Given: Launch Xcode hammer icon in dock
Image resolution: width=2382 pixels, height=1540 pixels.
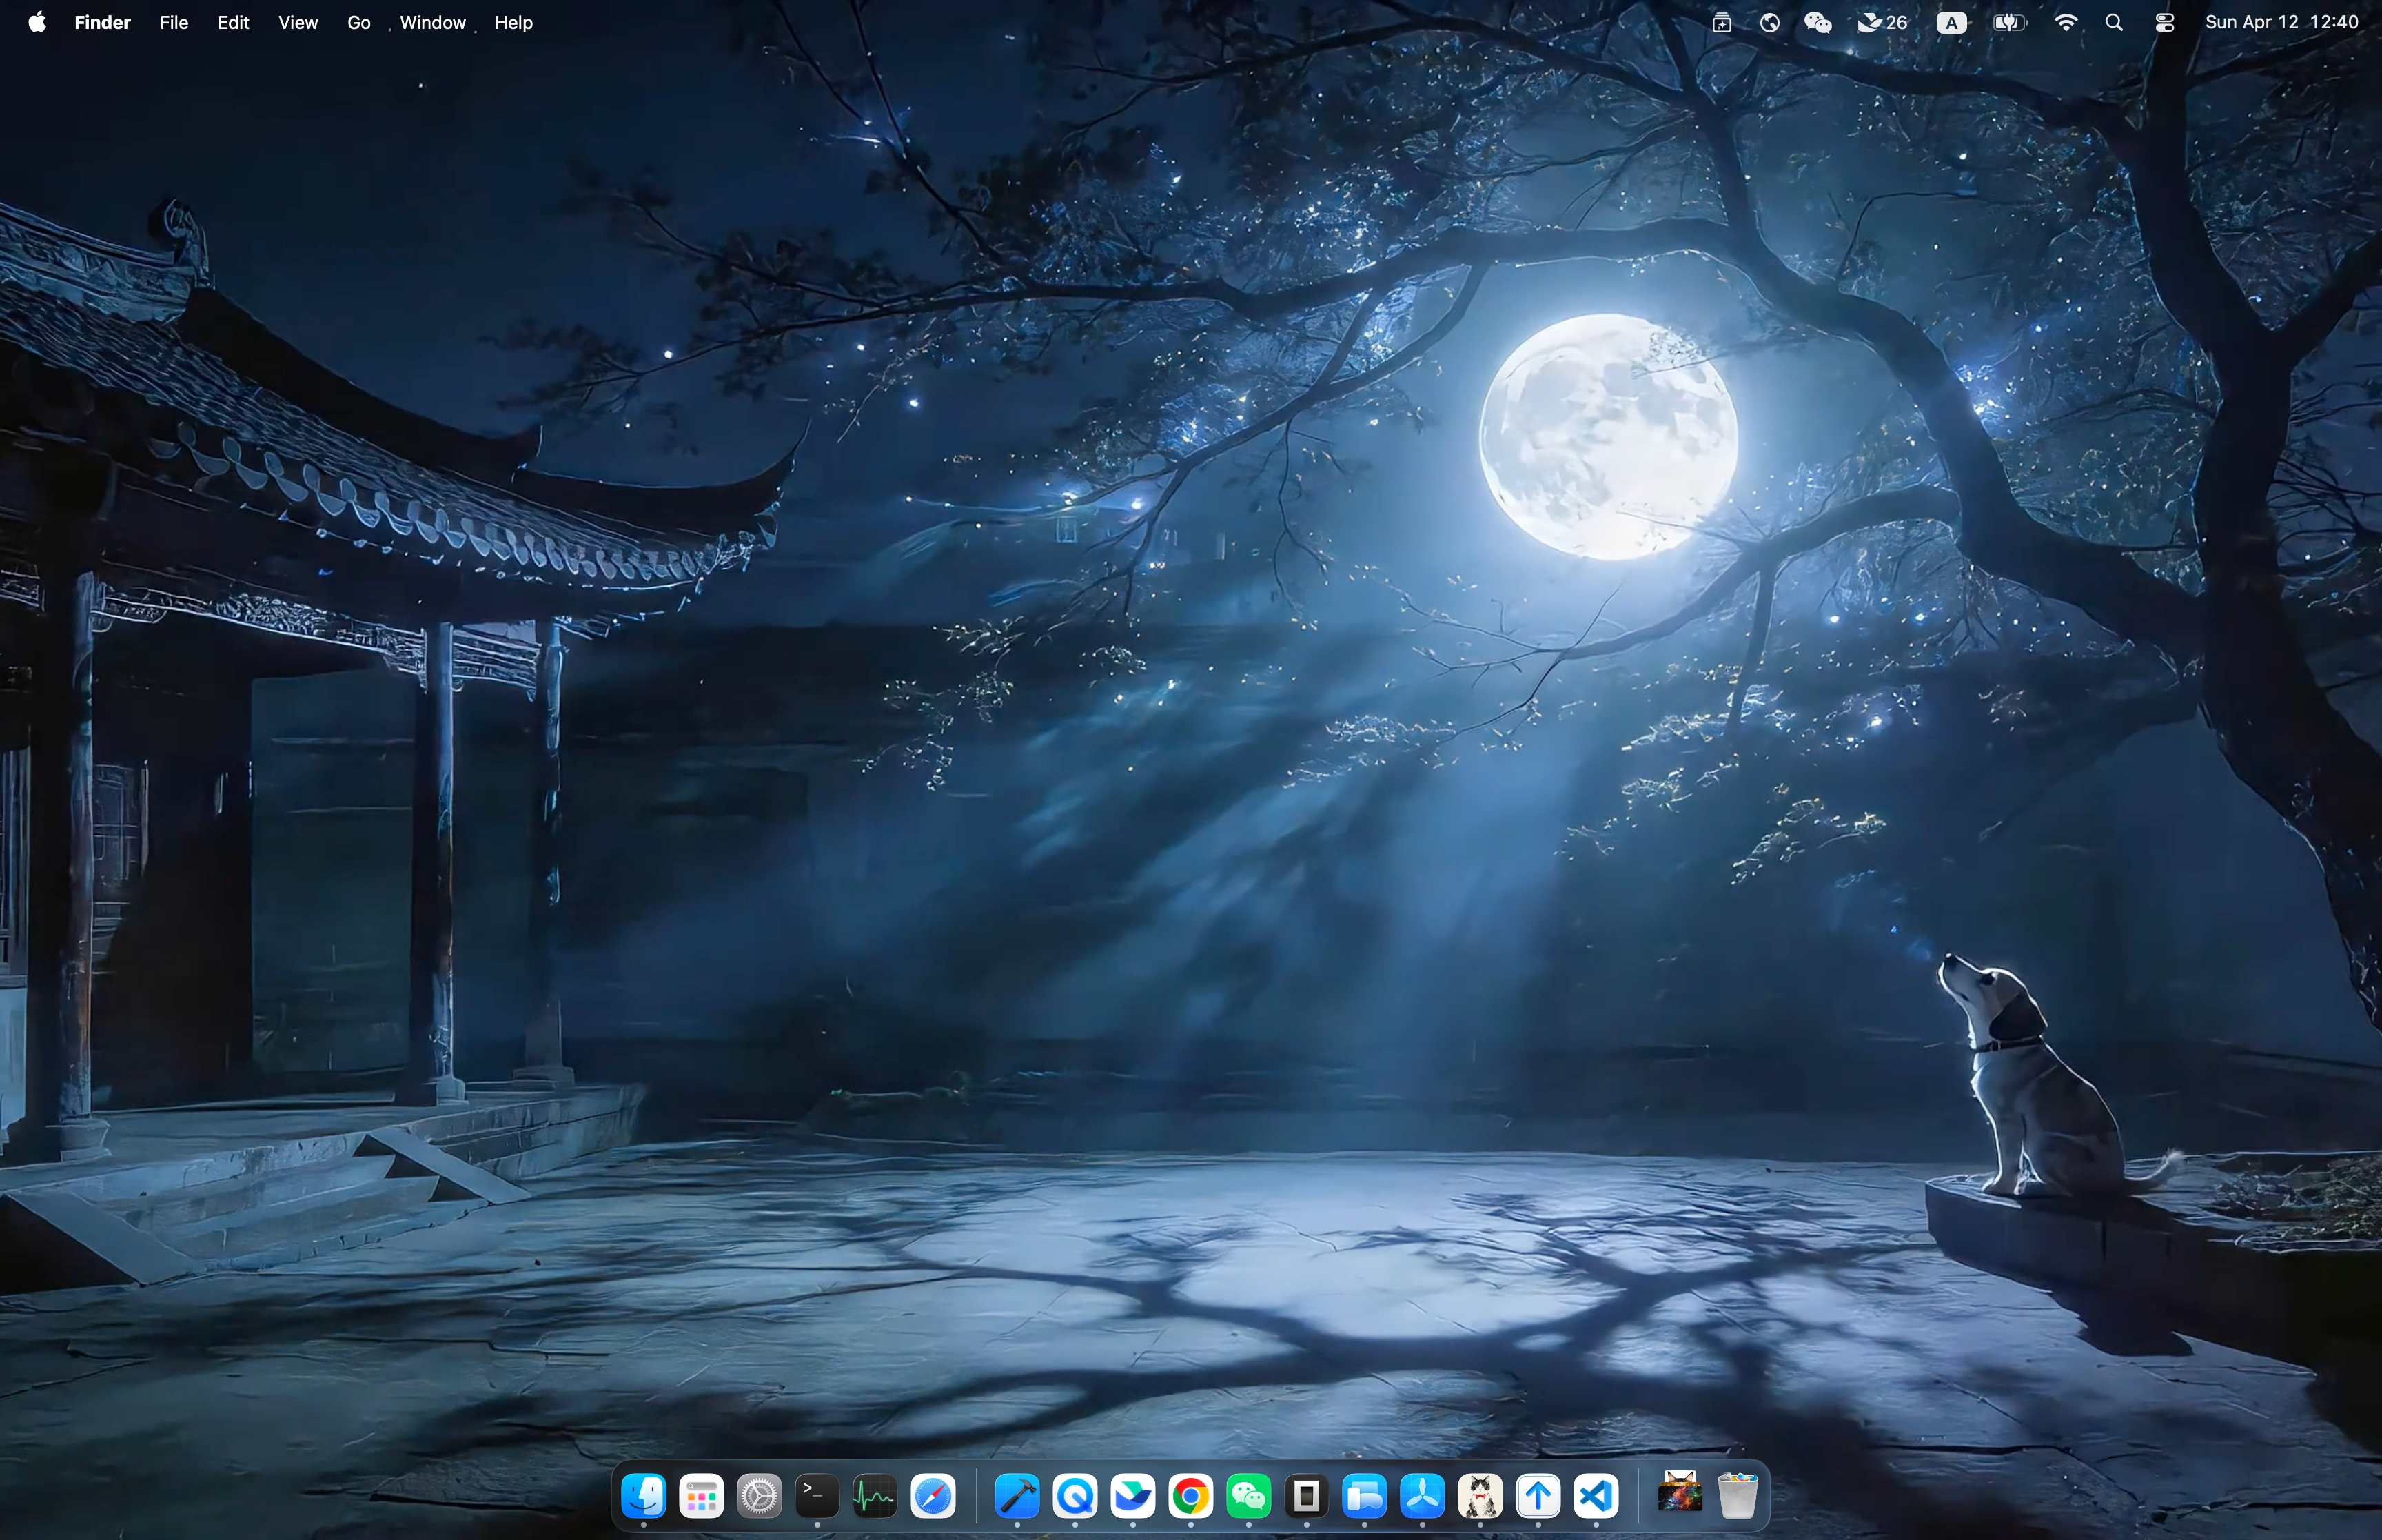Looking at the screenshot, I should point(1017,1496).
